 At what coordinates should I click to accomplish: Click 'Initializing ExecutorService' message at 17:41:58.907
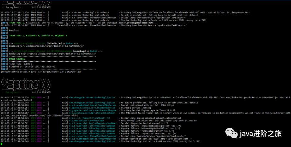[x=153, y=136]
